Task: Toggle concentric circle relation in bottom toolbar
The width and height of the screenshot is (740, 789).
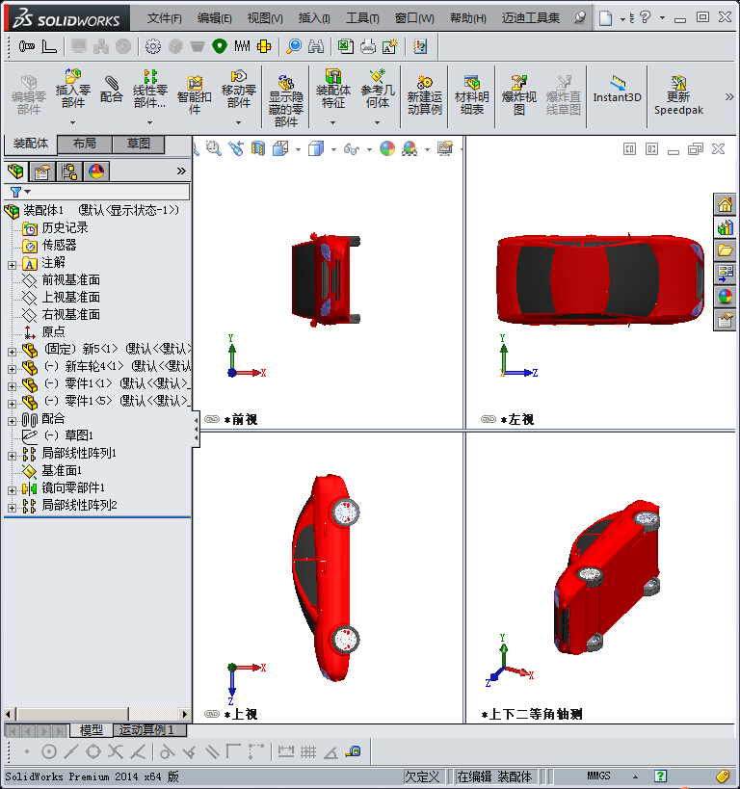Action: pyautogui.click(x=49, y=751)
